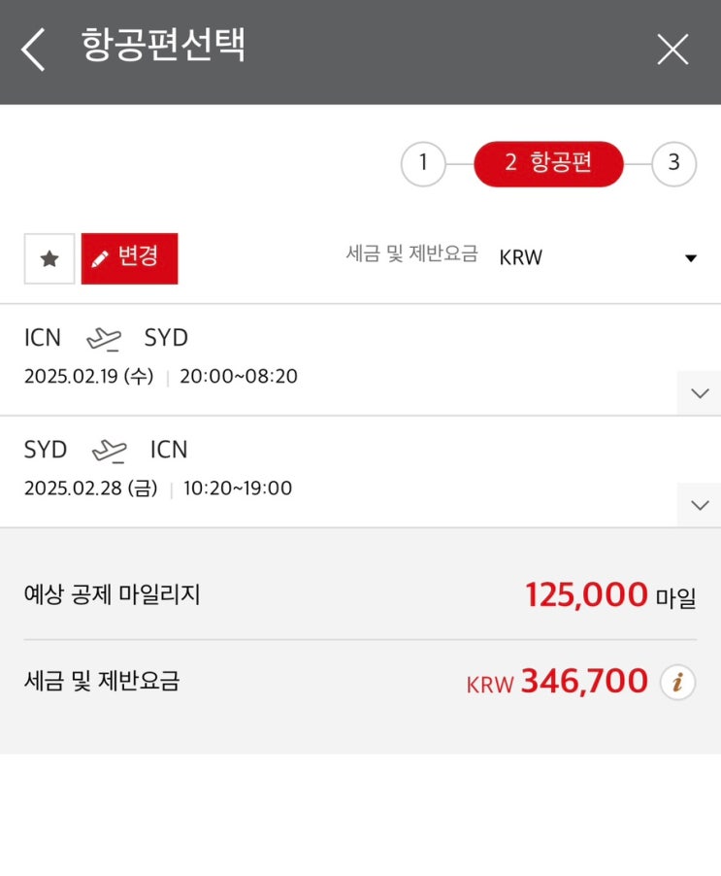Tap the 항공편선택 page title
This screenshot has width=721, height=876.
coord(163,47)
